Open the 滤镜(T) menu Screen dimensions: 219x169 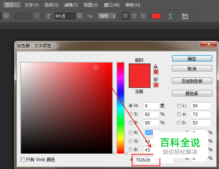click(71, 5)
